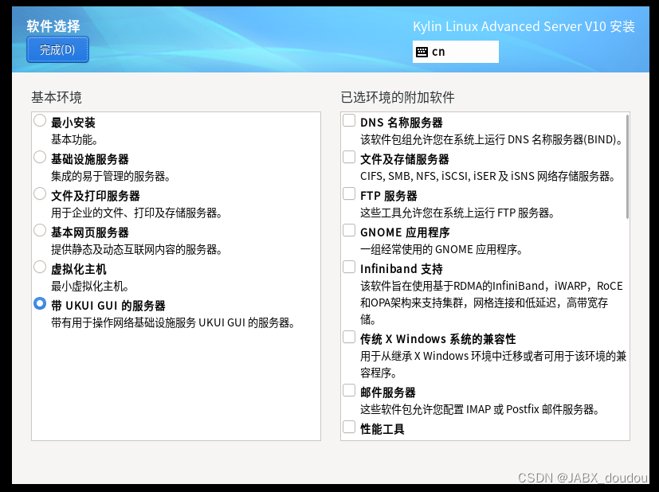The height and width of the screenshot is (492, 659).
Task: Click the X Windows migration description text
Action: coord(493,364)
